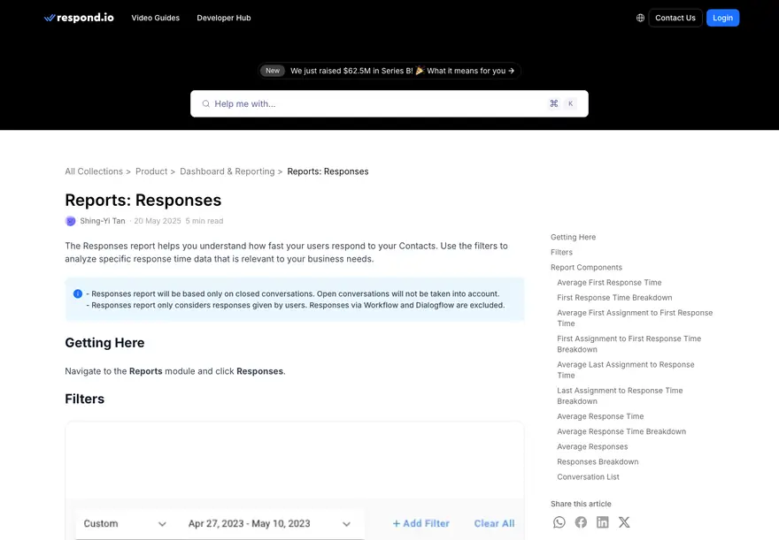Viewport: 779px width, 540px height.
Task: Share article via X icon
Action: click(x=624, y=522)
